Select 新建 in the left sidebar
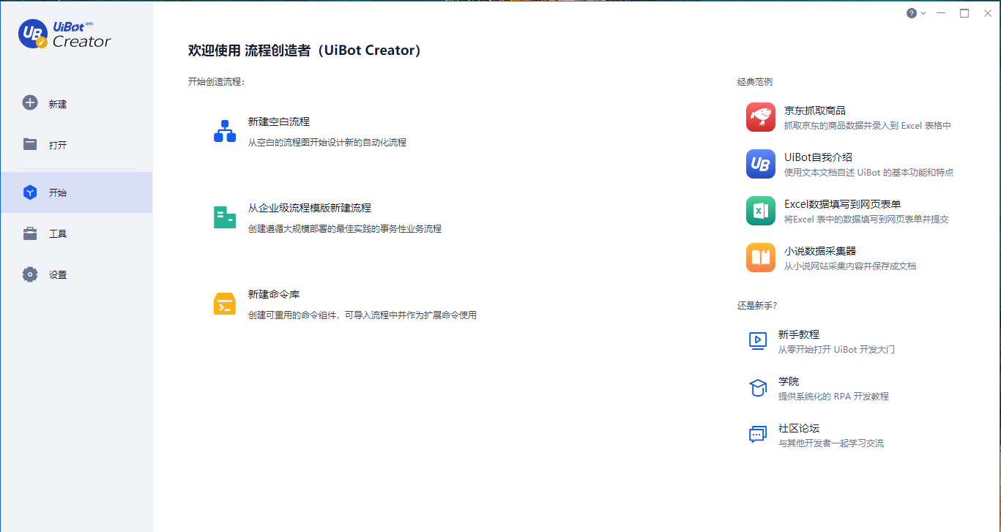The width and height of the screenshot is (1001, 532). (x=57, y=104)
